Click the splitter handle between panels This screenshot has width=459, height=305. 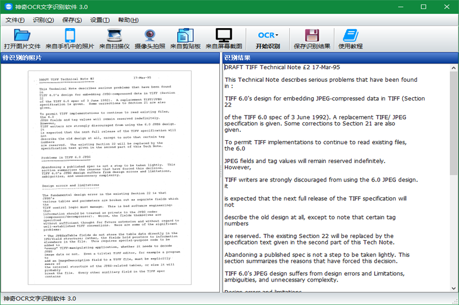pos(221,172)
